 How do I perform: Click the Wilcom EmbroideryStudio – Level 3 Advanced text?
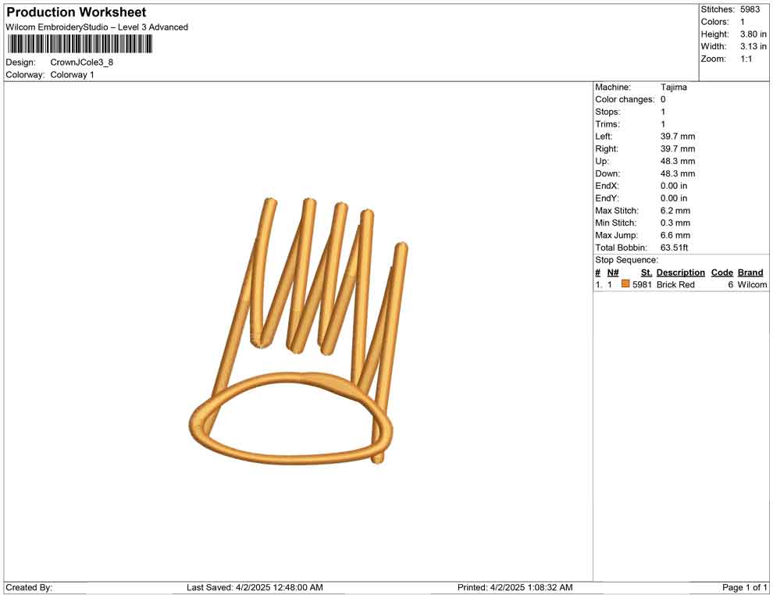tap(97, 27)
